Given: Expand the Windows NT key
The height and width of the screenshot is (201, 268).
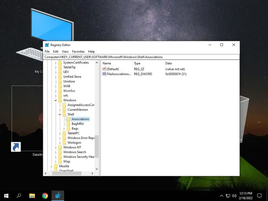Looking at the screenshot, I should [x=55, y=147].
